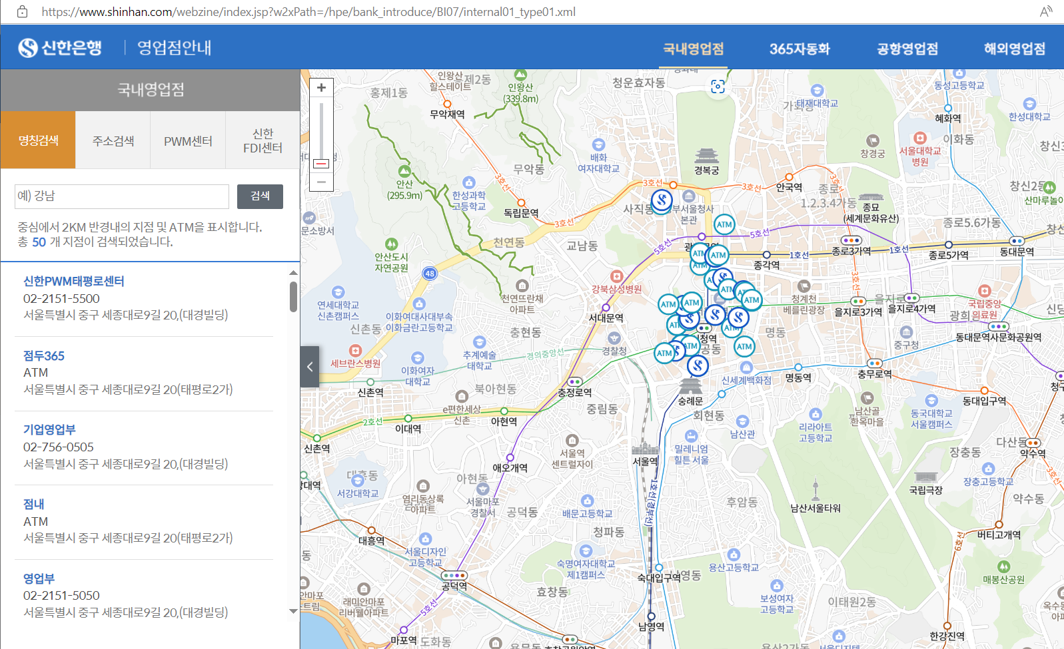This screenshot has height=649, width=1064.
Task: Select the ATM marker beside 정부서울청사 본관
Action: click(x=724, y=224)
